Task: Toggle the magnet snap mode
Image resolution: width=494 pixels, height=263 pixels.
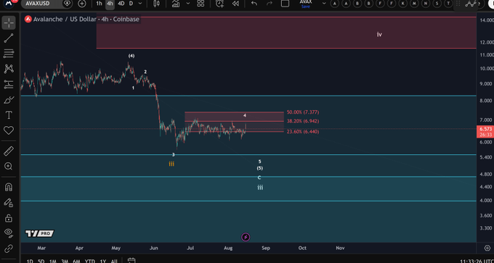Action: (9, 187)
